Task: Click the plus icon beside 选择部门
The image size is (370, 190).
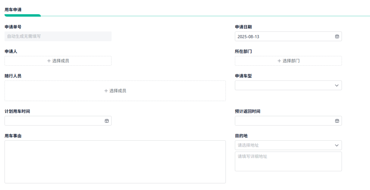Action: pos(278,61)
